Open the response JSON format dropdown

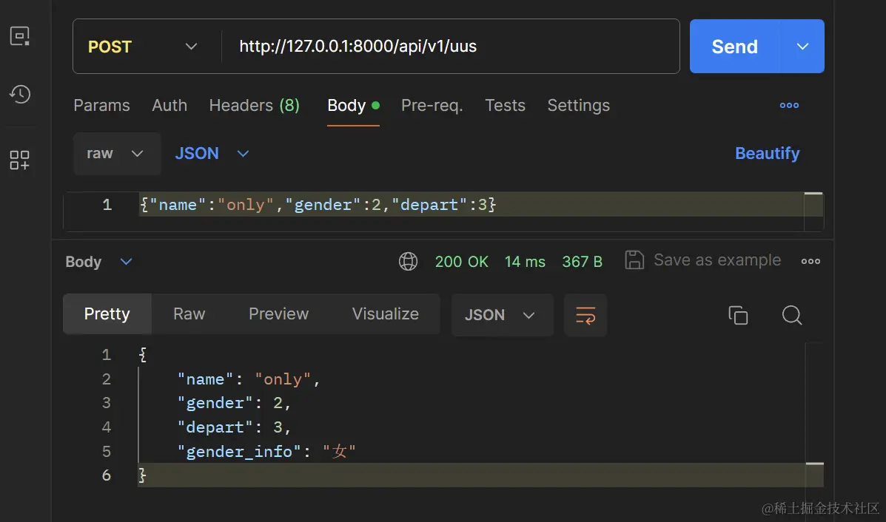(x=502, y=315)
